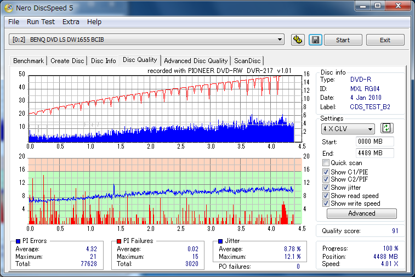This screenshot has width=415, height=277.
Task: Click the green refresh speeds icon
Action: pyautogui.click(x=387, y=128)
